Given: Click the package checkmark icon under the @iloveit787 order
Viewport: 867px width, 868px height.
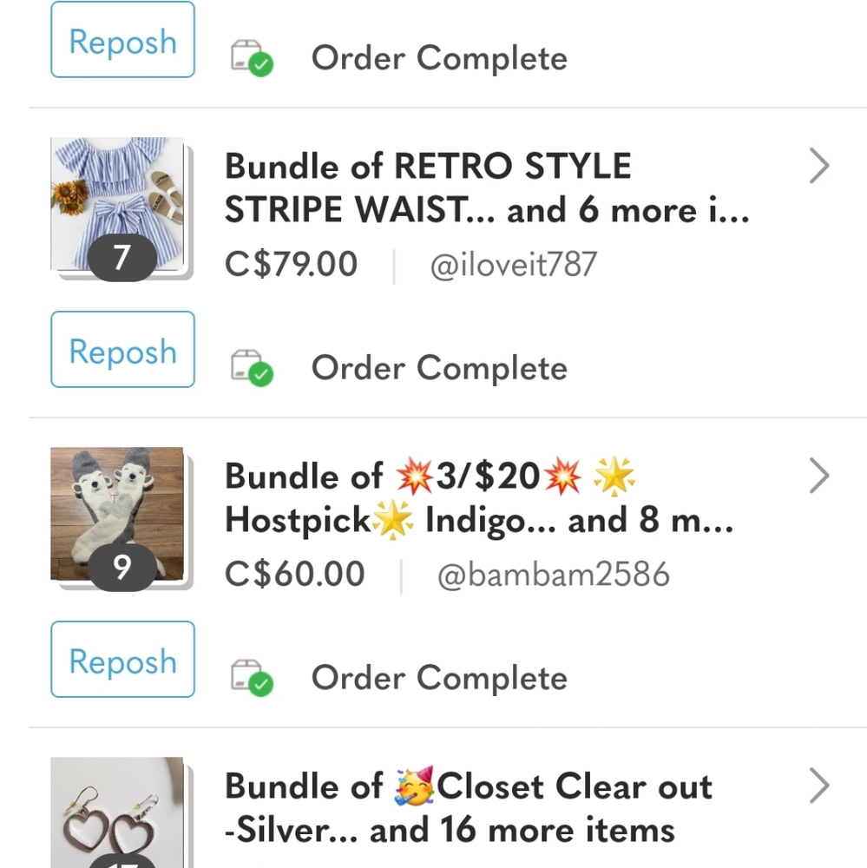Looking at the screenshot, I should click(x=252, y=368).
